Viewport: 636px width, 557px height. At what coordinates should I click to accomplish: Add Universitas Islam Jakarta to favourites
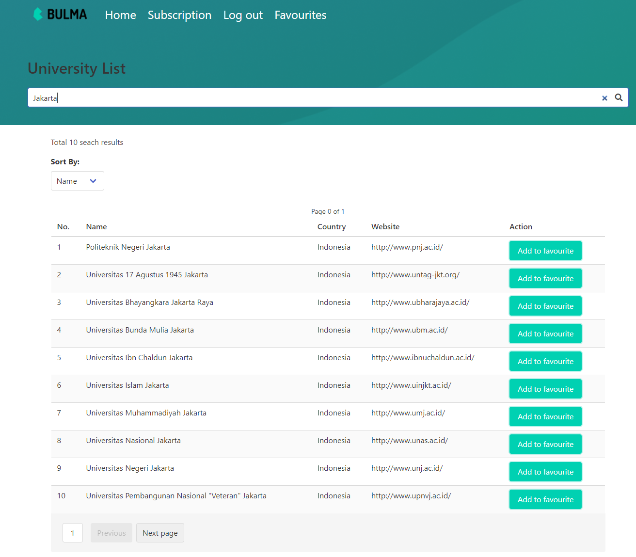[x=545, y=388]
